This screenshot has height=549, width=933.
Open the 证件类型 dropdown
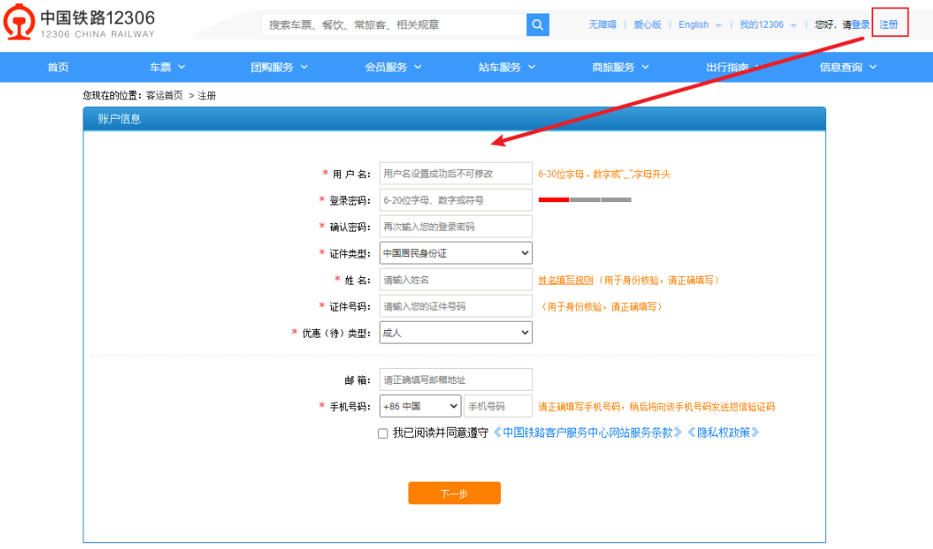(x=456, y=253)
